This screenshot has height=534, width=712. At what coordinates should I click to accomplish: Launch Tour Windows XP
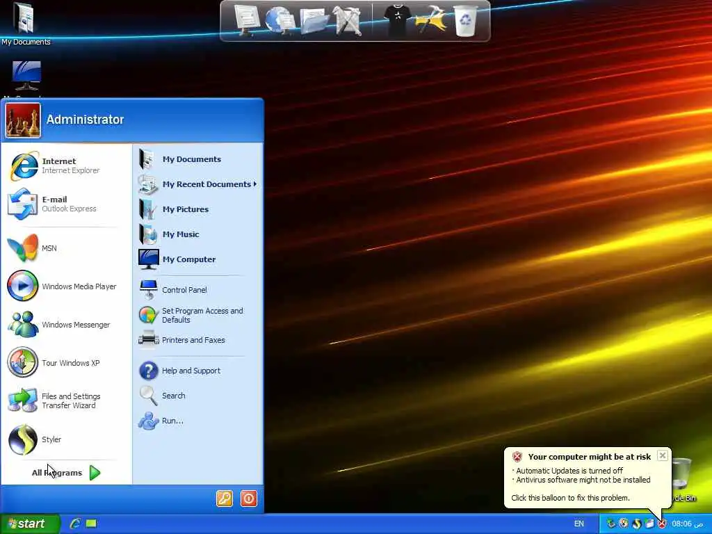[67, 362]
